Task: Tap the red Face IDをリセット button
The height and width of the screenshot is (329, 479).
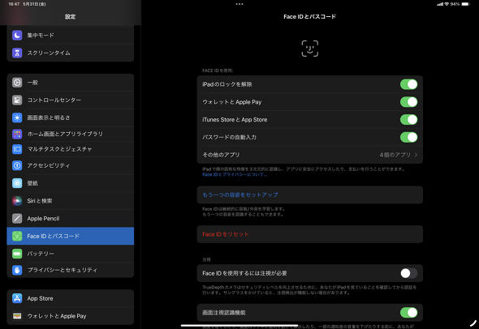Action: click(310, 234)
